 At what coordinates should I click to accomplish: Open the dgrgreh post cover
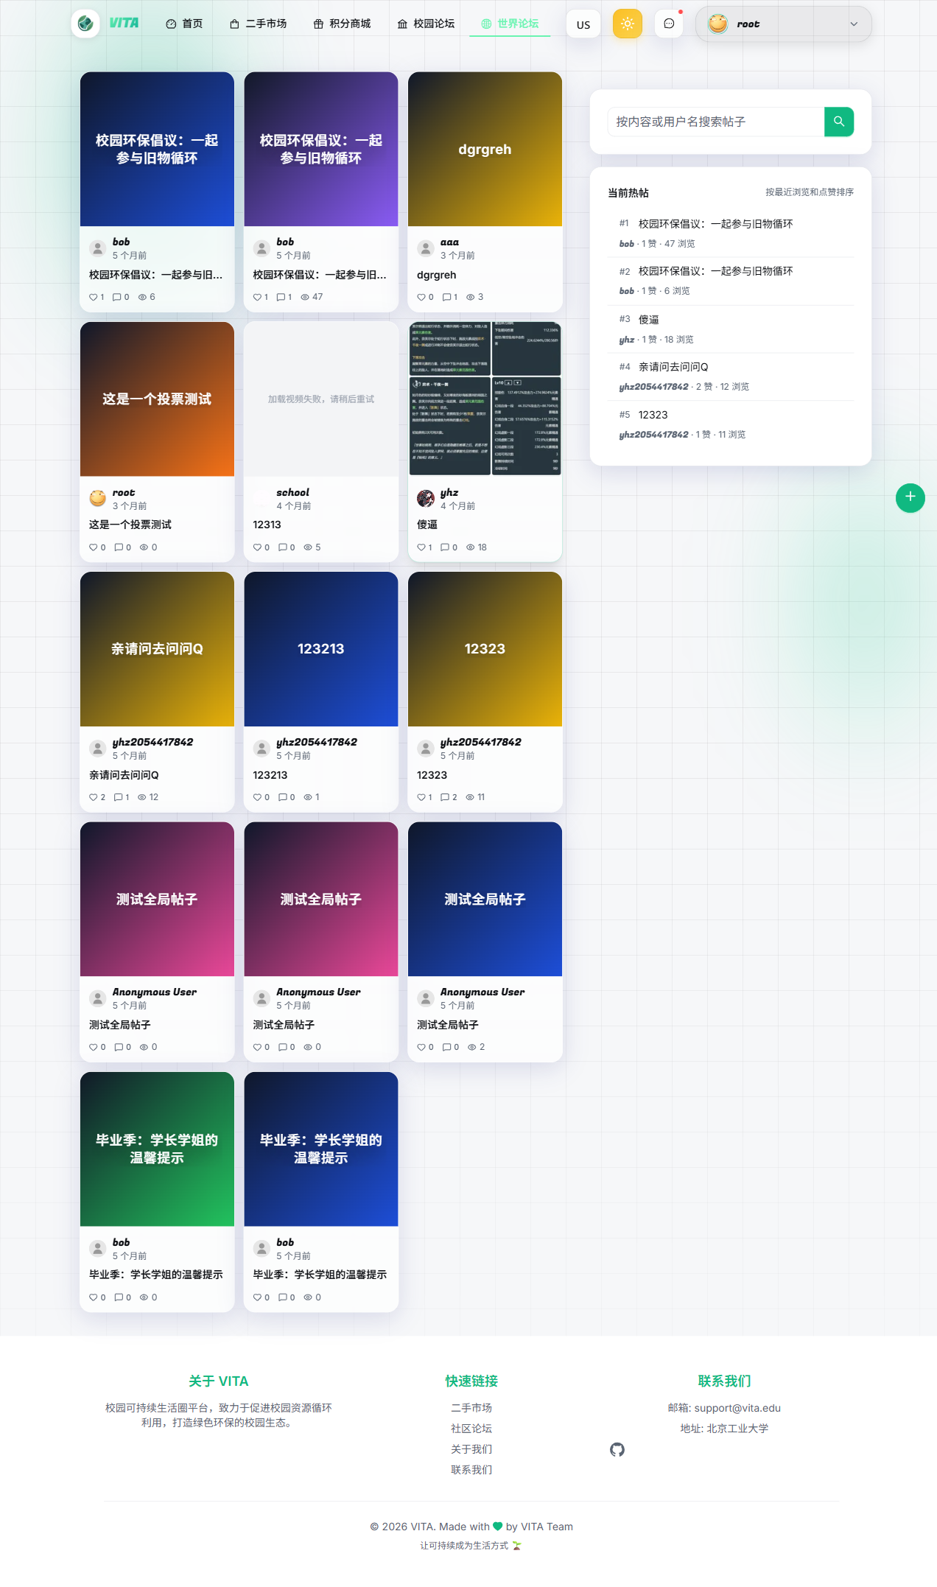coord(485,149)
